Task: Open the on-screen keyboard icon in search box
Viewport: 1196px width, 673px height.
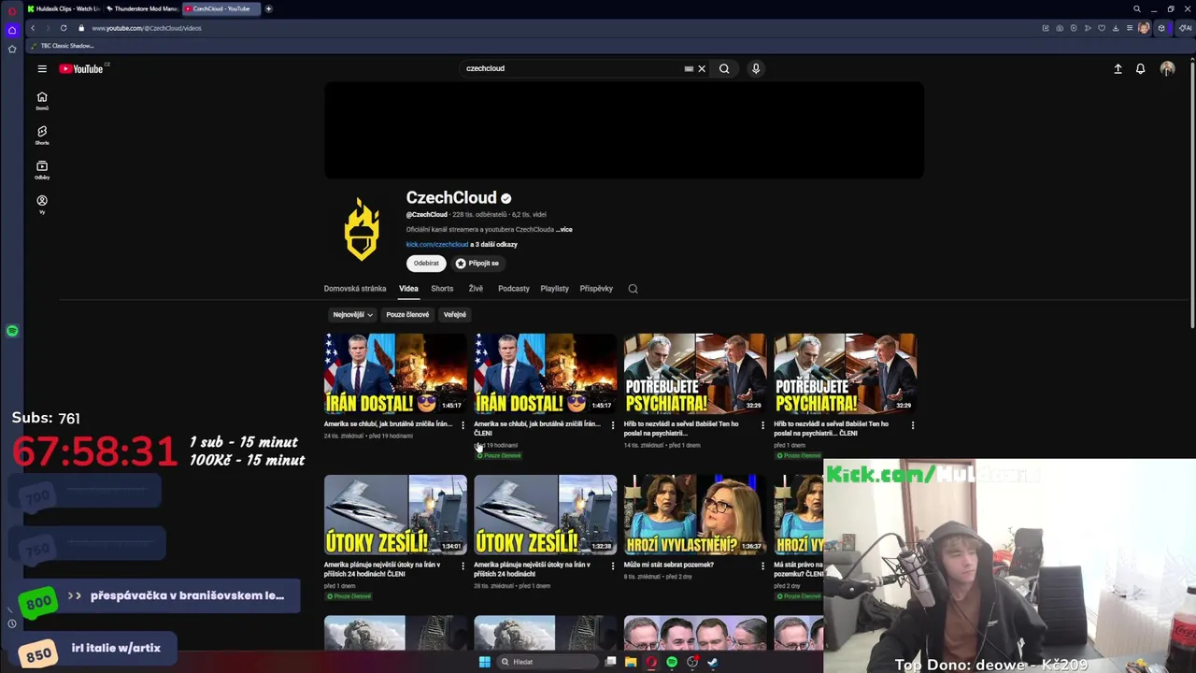Action: tap(689, 68)
